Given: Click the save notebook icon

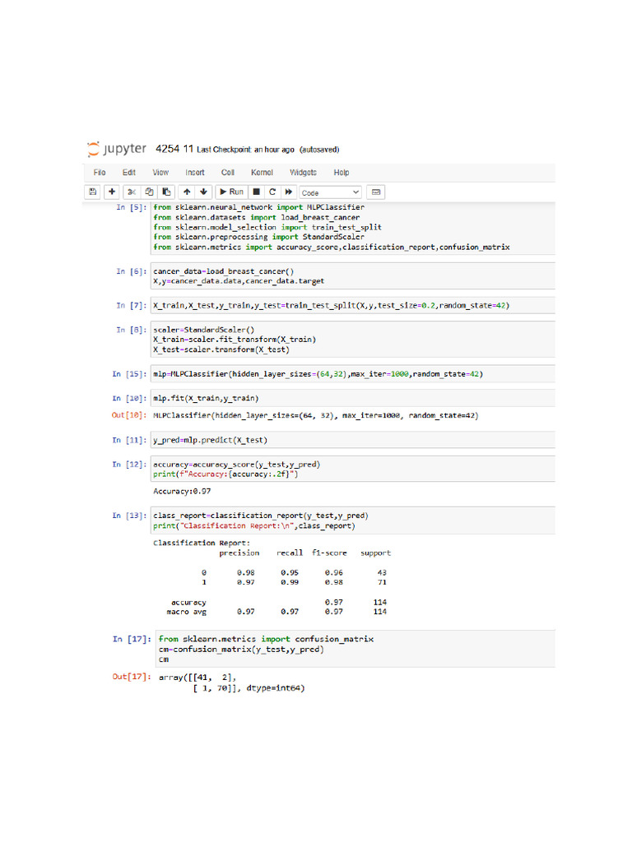Looking at the screenshot, I should click(x=94, y=192).
